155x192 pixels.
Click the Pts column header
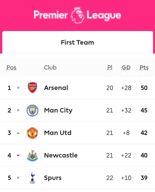[144, 67]
